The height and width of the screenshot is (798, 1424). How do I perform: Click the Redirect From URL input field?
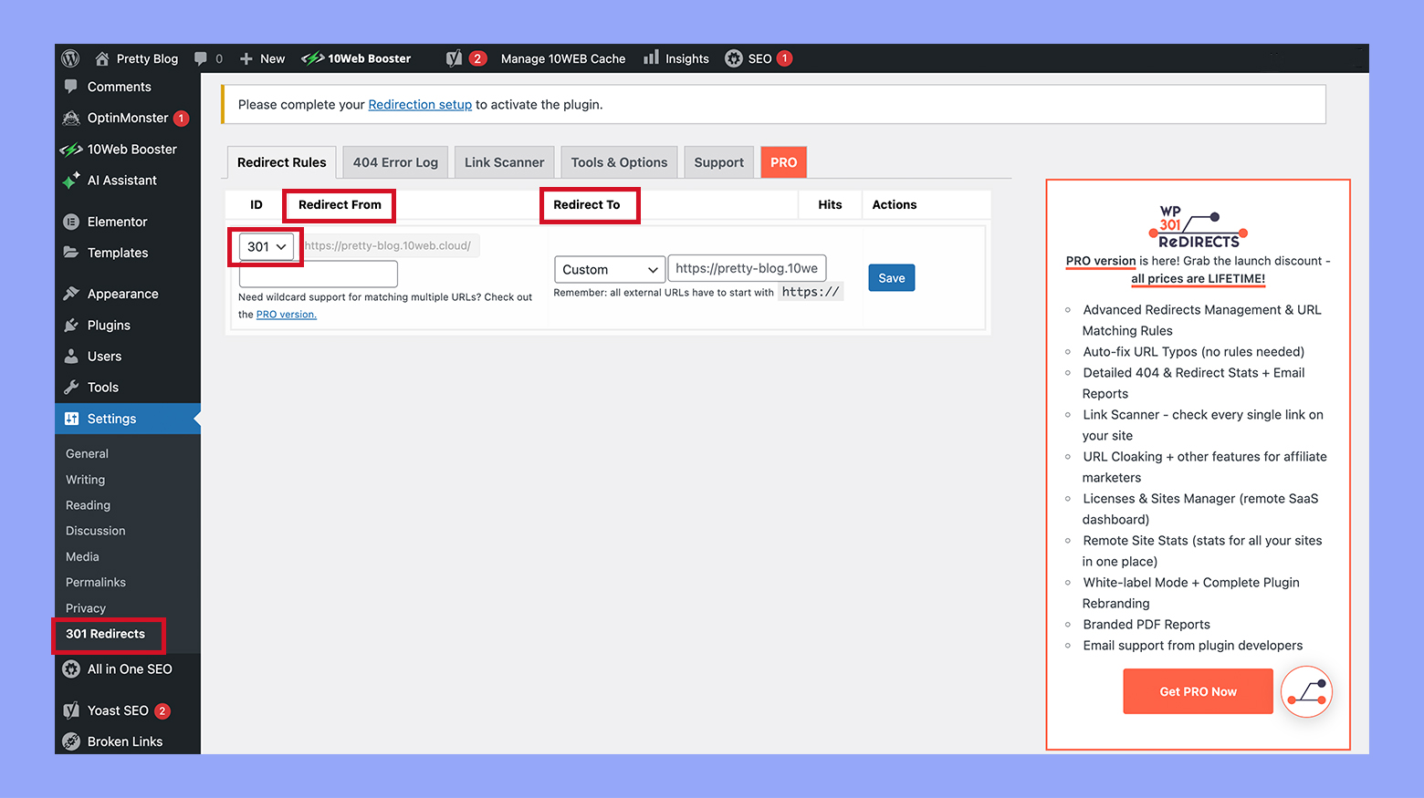(x=318, y=274)
